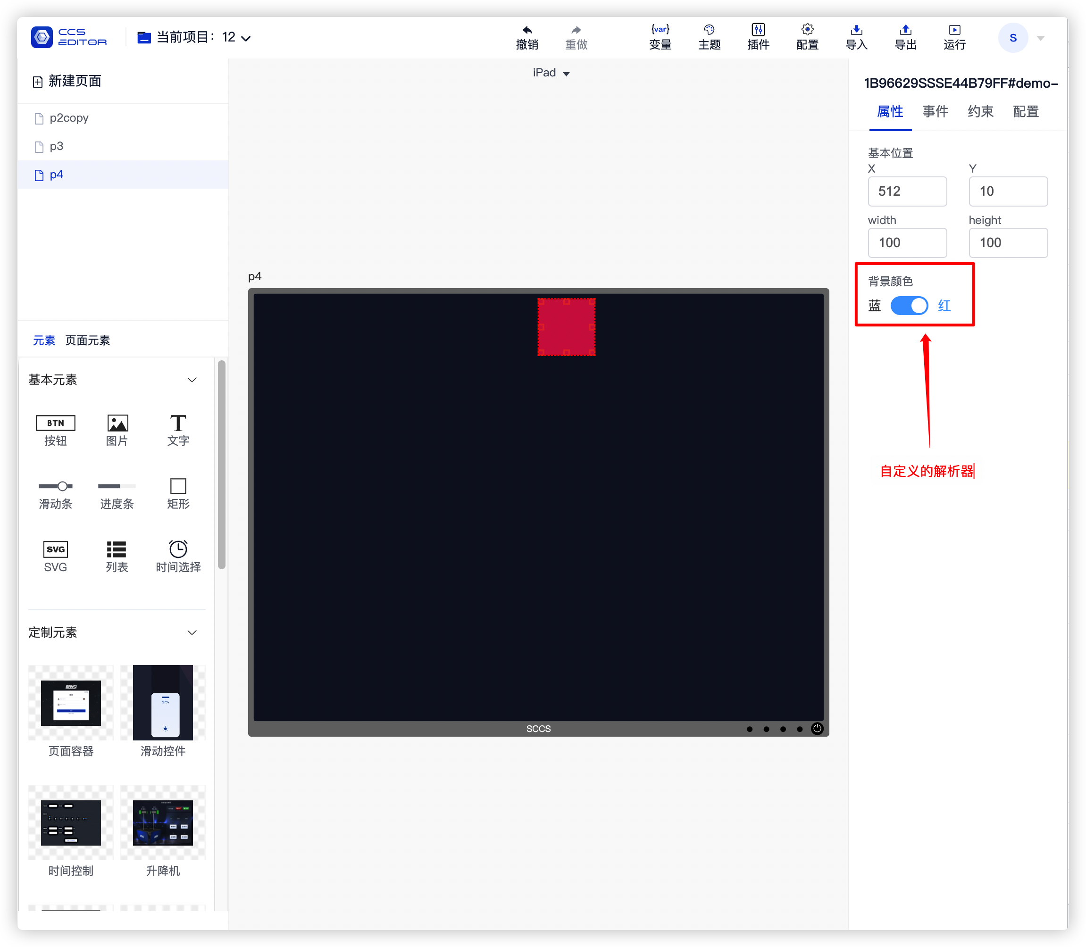Screen dimensions: 1086x947
Task: Select the Slider (滑动条) element
Action: coord(56,495)
